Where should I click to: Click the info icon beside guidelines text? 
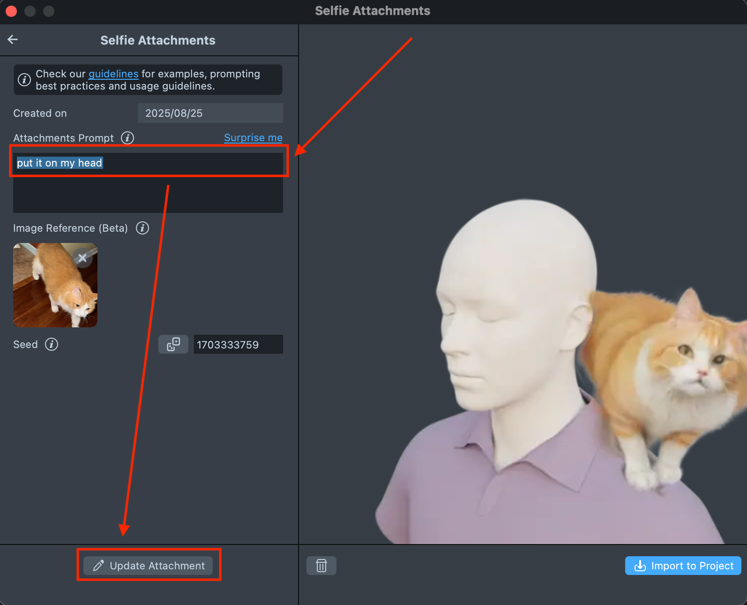click(x=24, y=80)
